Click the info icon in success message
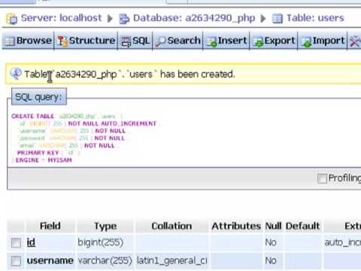Image resolution: width=361 pixels, height=271 pixels. 16,73
